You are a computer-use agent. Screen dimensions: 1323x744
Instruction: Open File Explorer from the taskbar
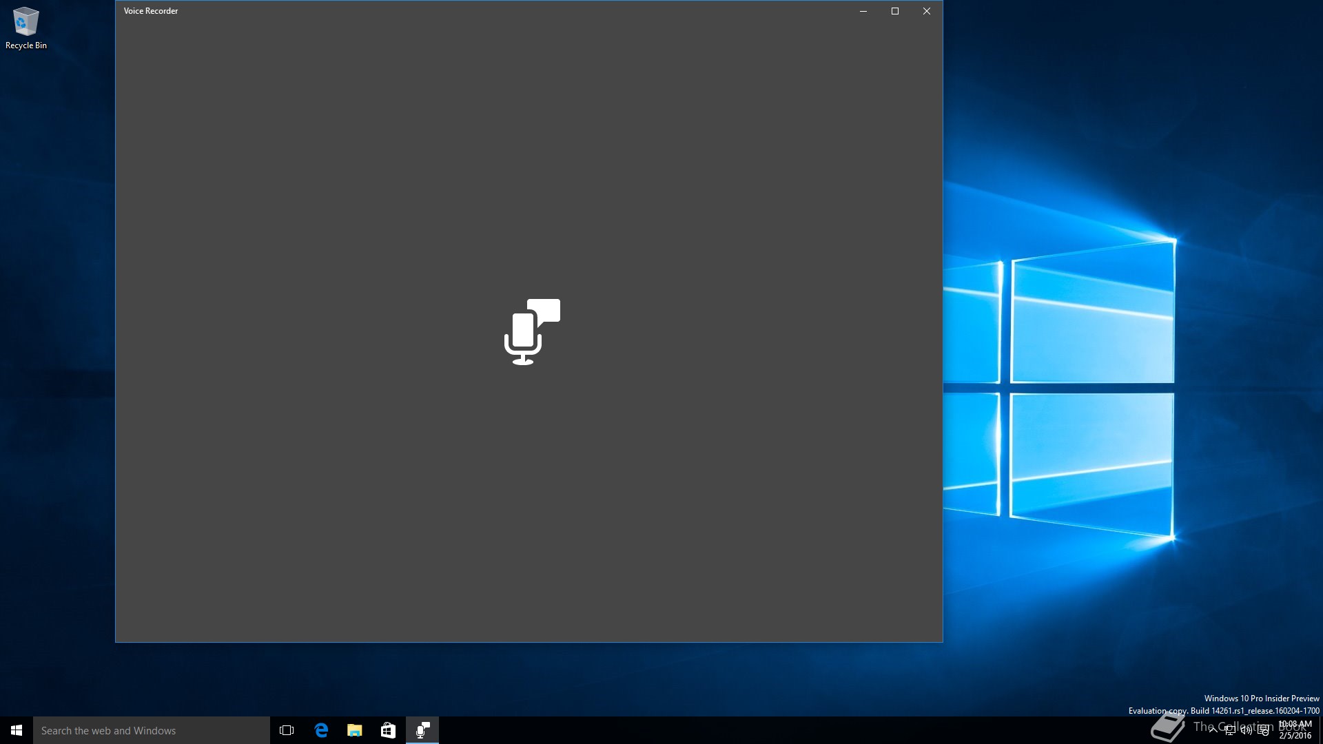coord(355,730)
